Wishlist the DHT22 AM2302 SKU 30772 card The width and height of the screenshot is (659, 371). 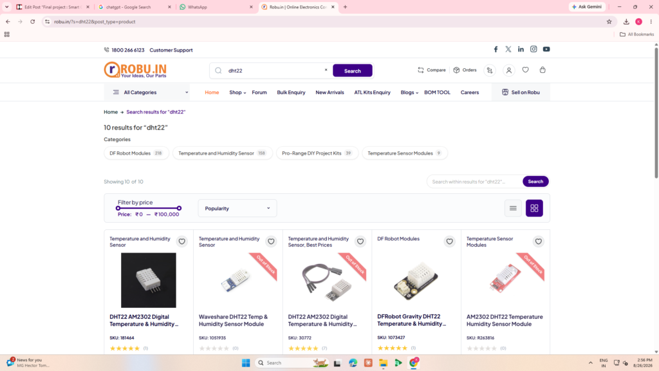pos(360,242)
